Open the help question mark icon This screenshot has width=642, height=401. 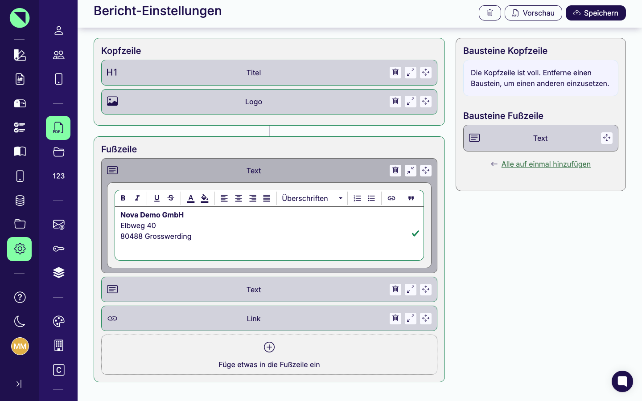(x=20, y=297)
